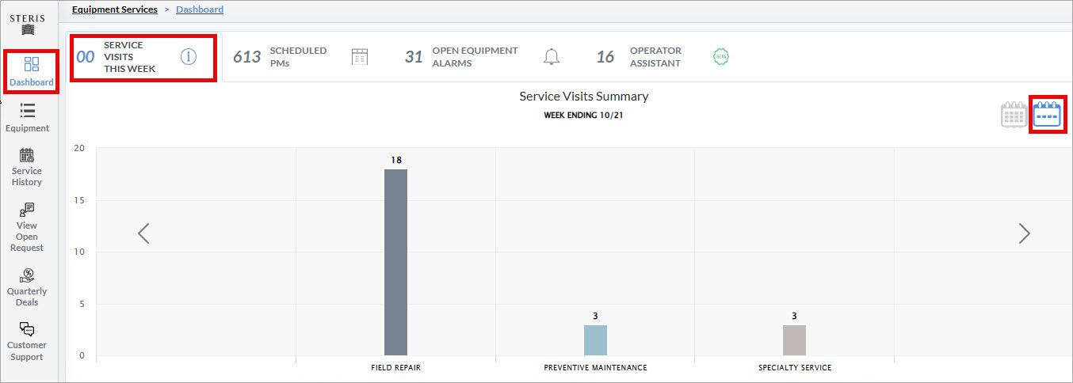The image size is (1073, 383).
Task: Click the value 18 above Field Repair bar
Action: [x=396, y=160]
